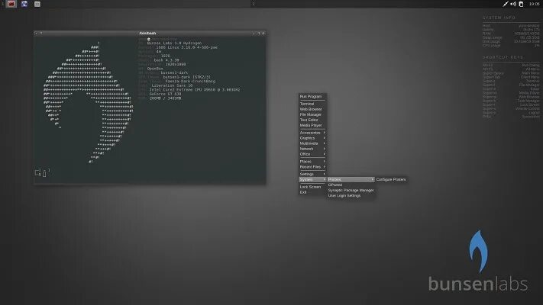Launch Media Player from the menu
Viewport: 543px width, 305px height.
pos(312,125)
